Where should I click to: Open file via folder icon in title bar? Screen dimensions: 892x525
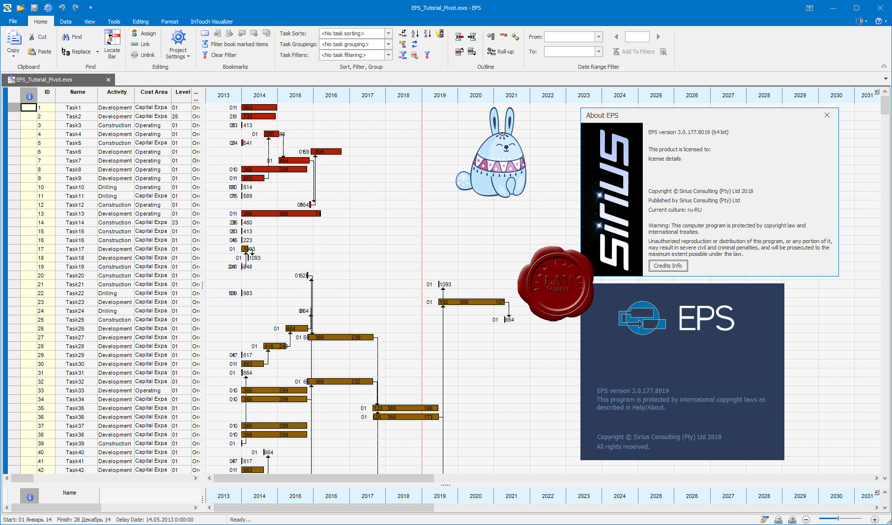tap(20, 8)
